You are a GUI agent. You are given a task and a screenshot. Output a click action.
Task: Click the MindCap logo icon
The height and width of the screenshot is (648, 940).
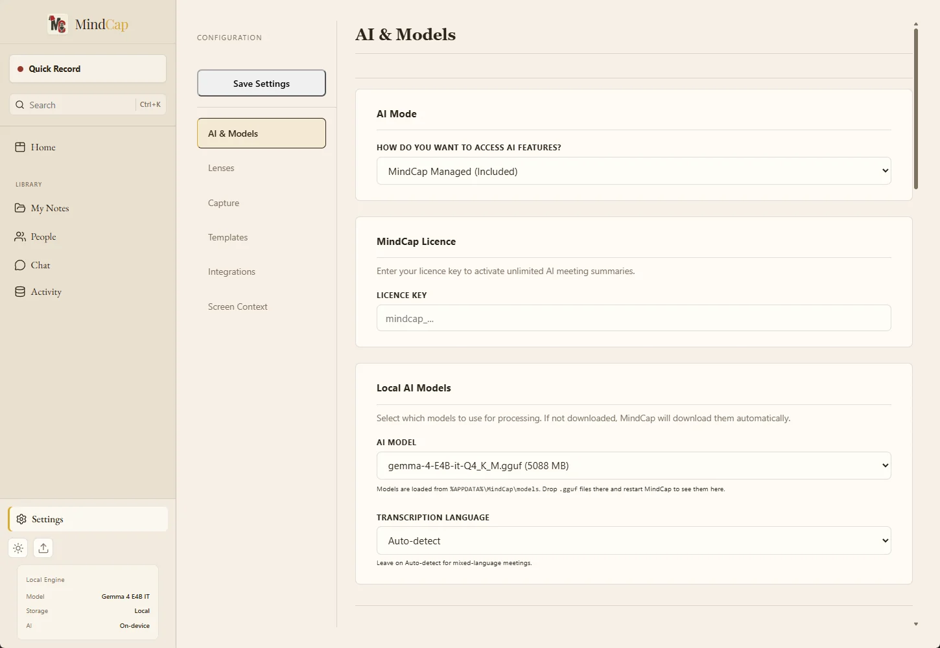(x=58, y=24)
